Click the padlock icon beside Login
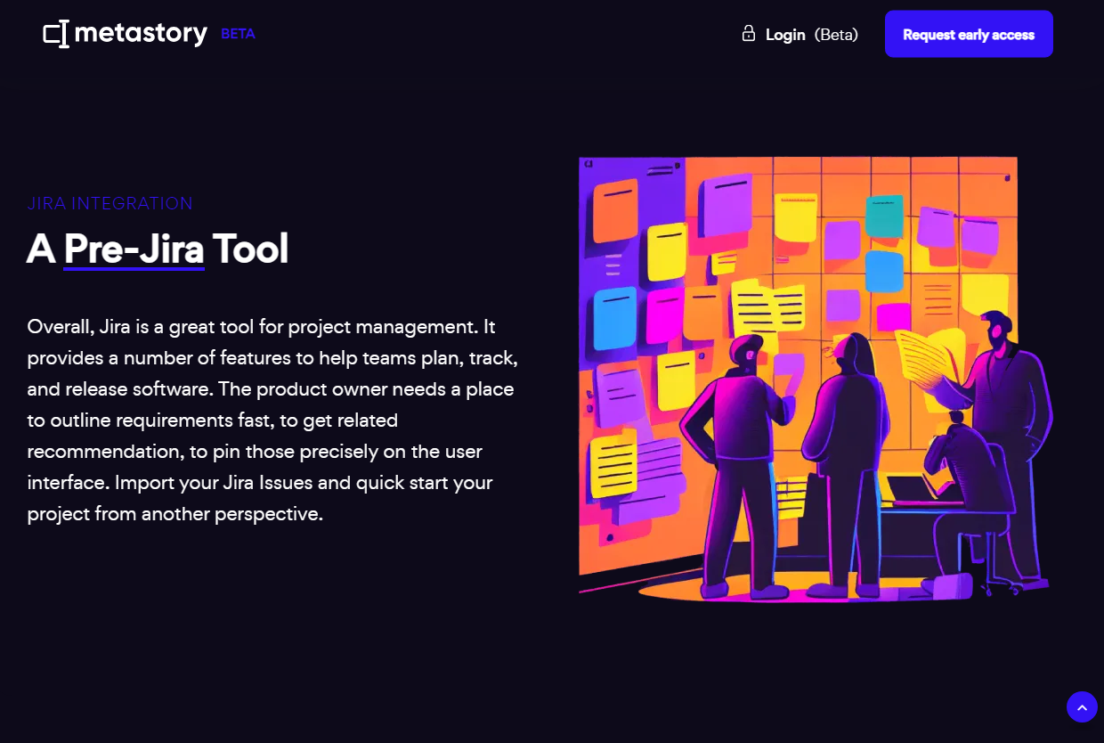Image resolution: width=1104 pixels, height=743 pixels. tap(749, 34)
